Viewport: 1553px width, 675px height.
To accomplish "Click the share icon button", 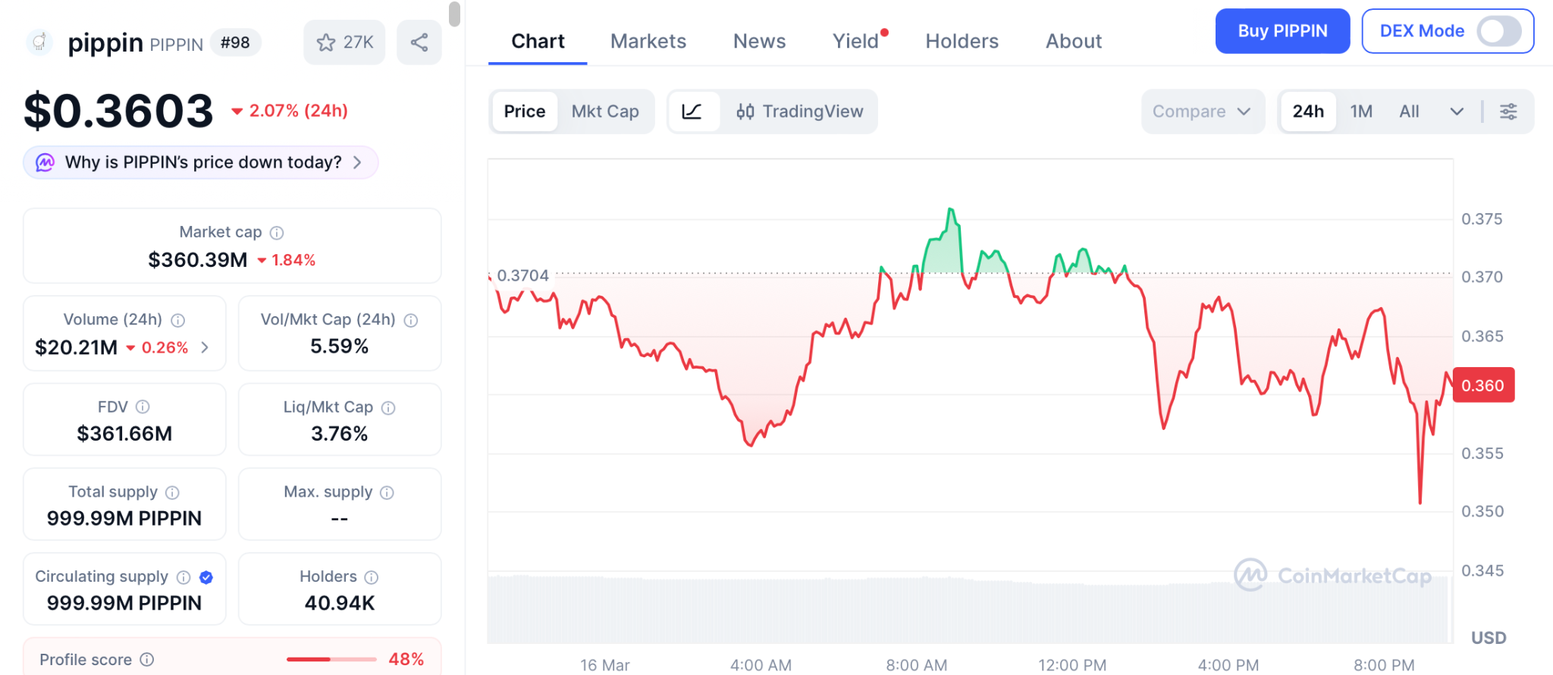I will [x=419, y=42].
